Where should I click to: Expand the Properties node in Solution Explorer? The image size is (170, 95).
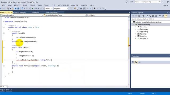(135, 27)
